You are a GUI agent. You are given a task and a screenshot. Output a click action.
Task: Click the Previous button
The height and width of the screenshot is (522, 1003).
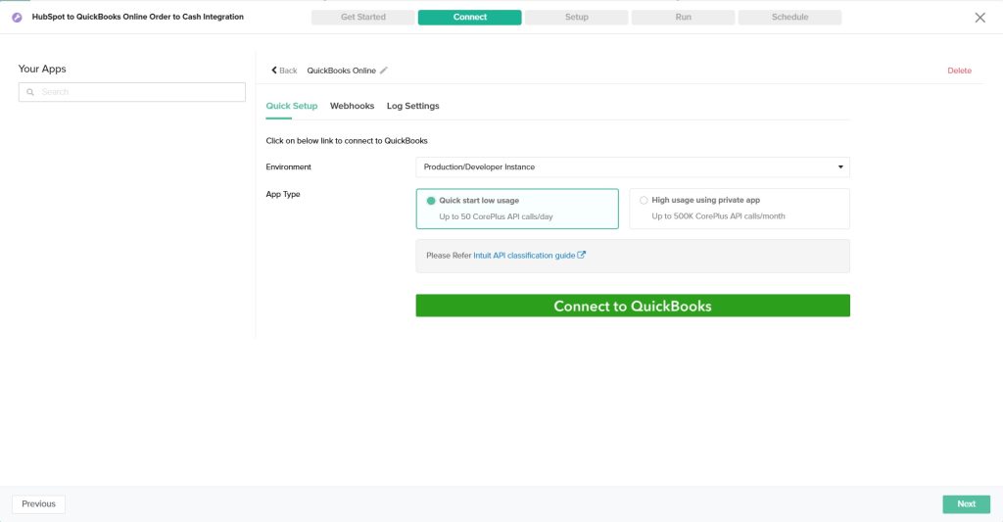[x=38, y=504]
